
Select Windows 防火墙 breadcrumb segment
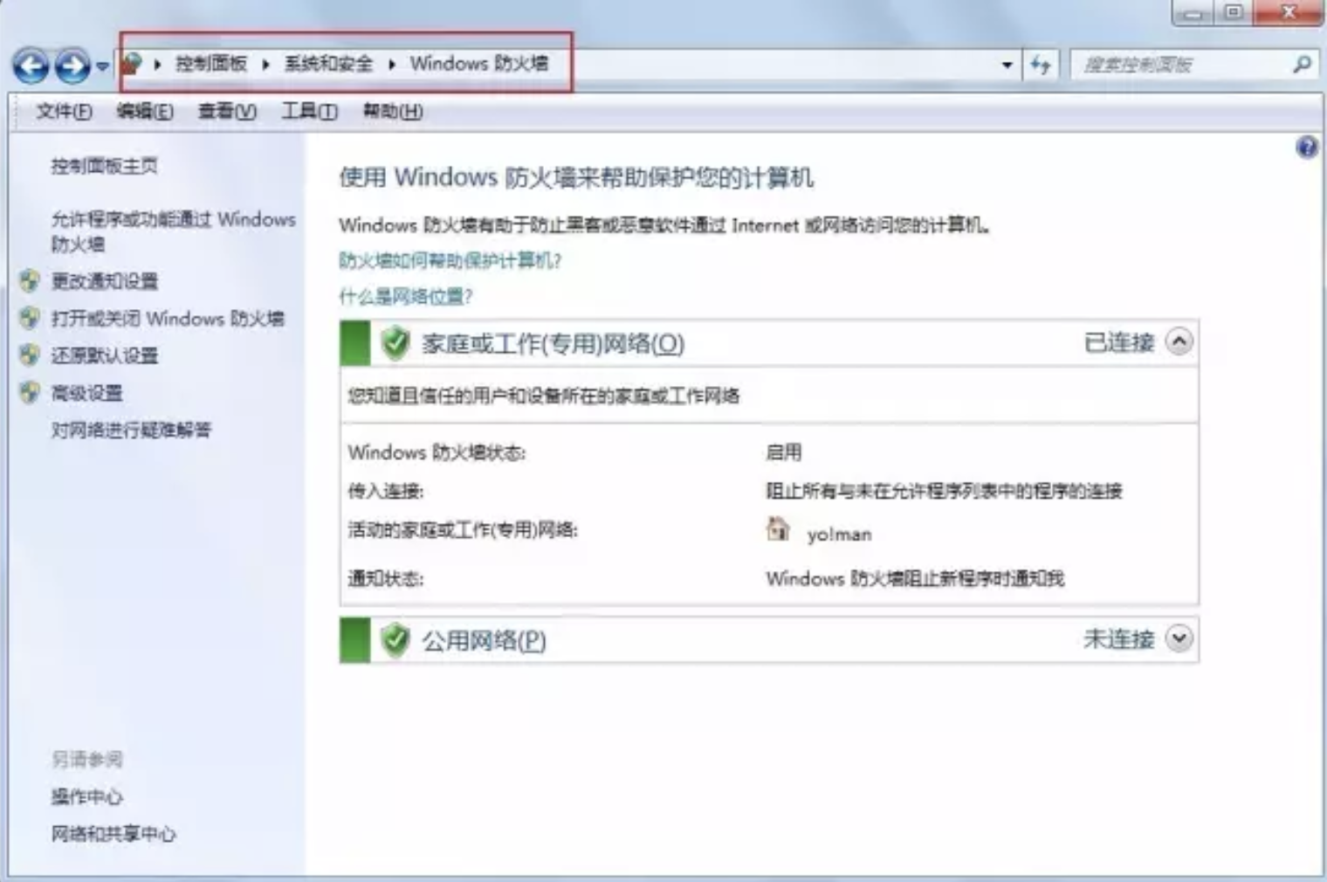pyautogui.click(x=479, y=64)
